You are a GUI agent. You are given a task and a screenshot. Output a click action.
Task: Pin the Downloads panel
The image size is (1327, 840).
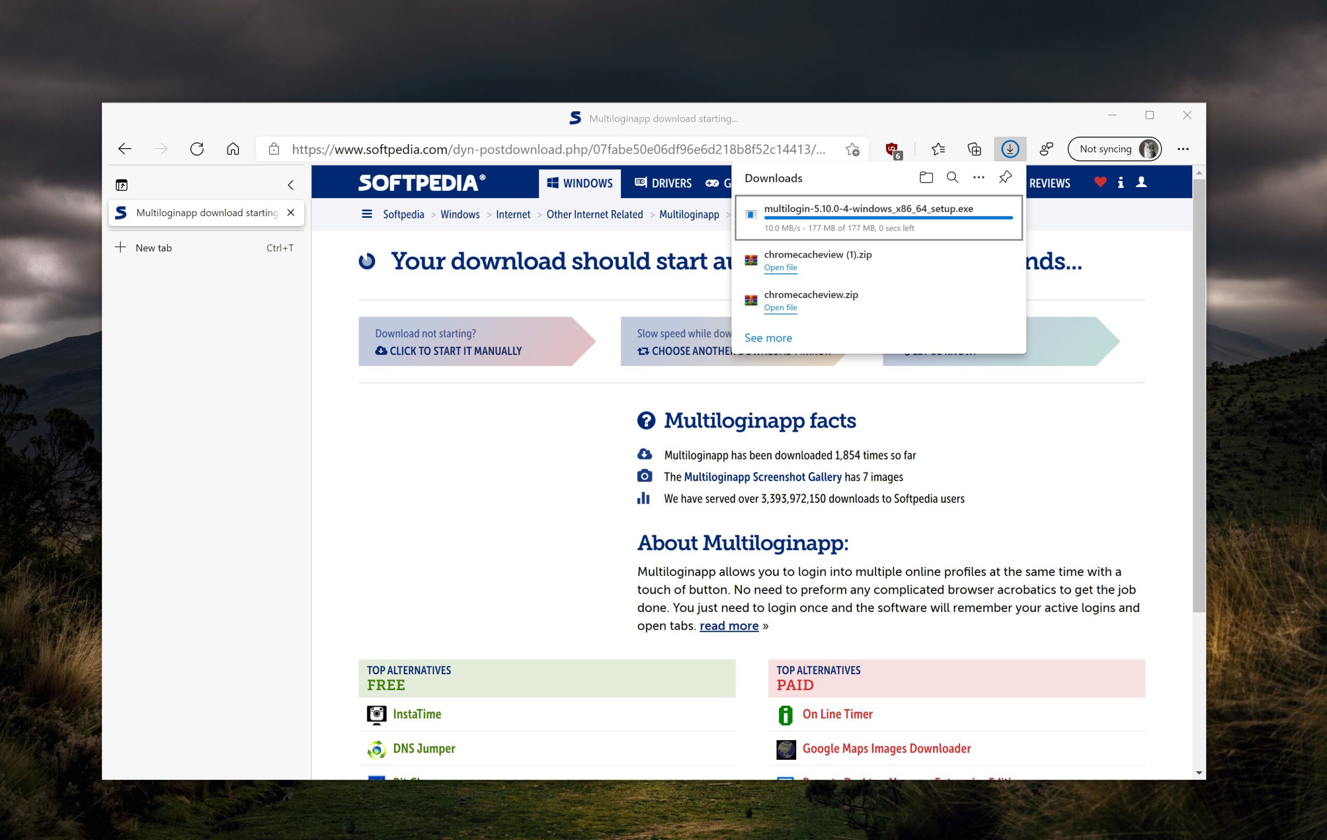pyautogui.click(x=1005, y=177)
